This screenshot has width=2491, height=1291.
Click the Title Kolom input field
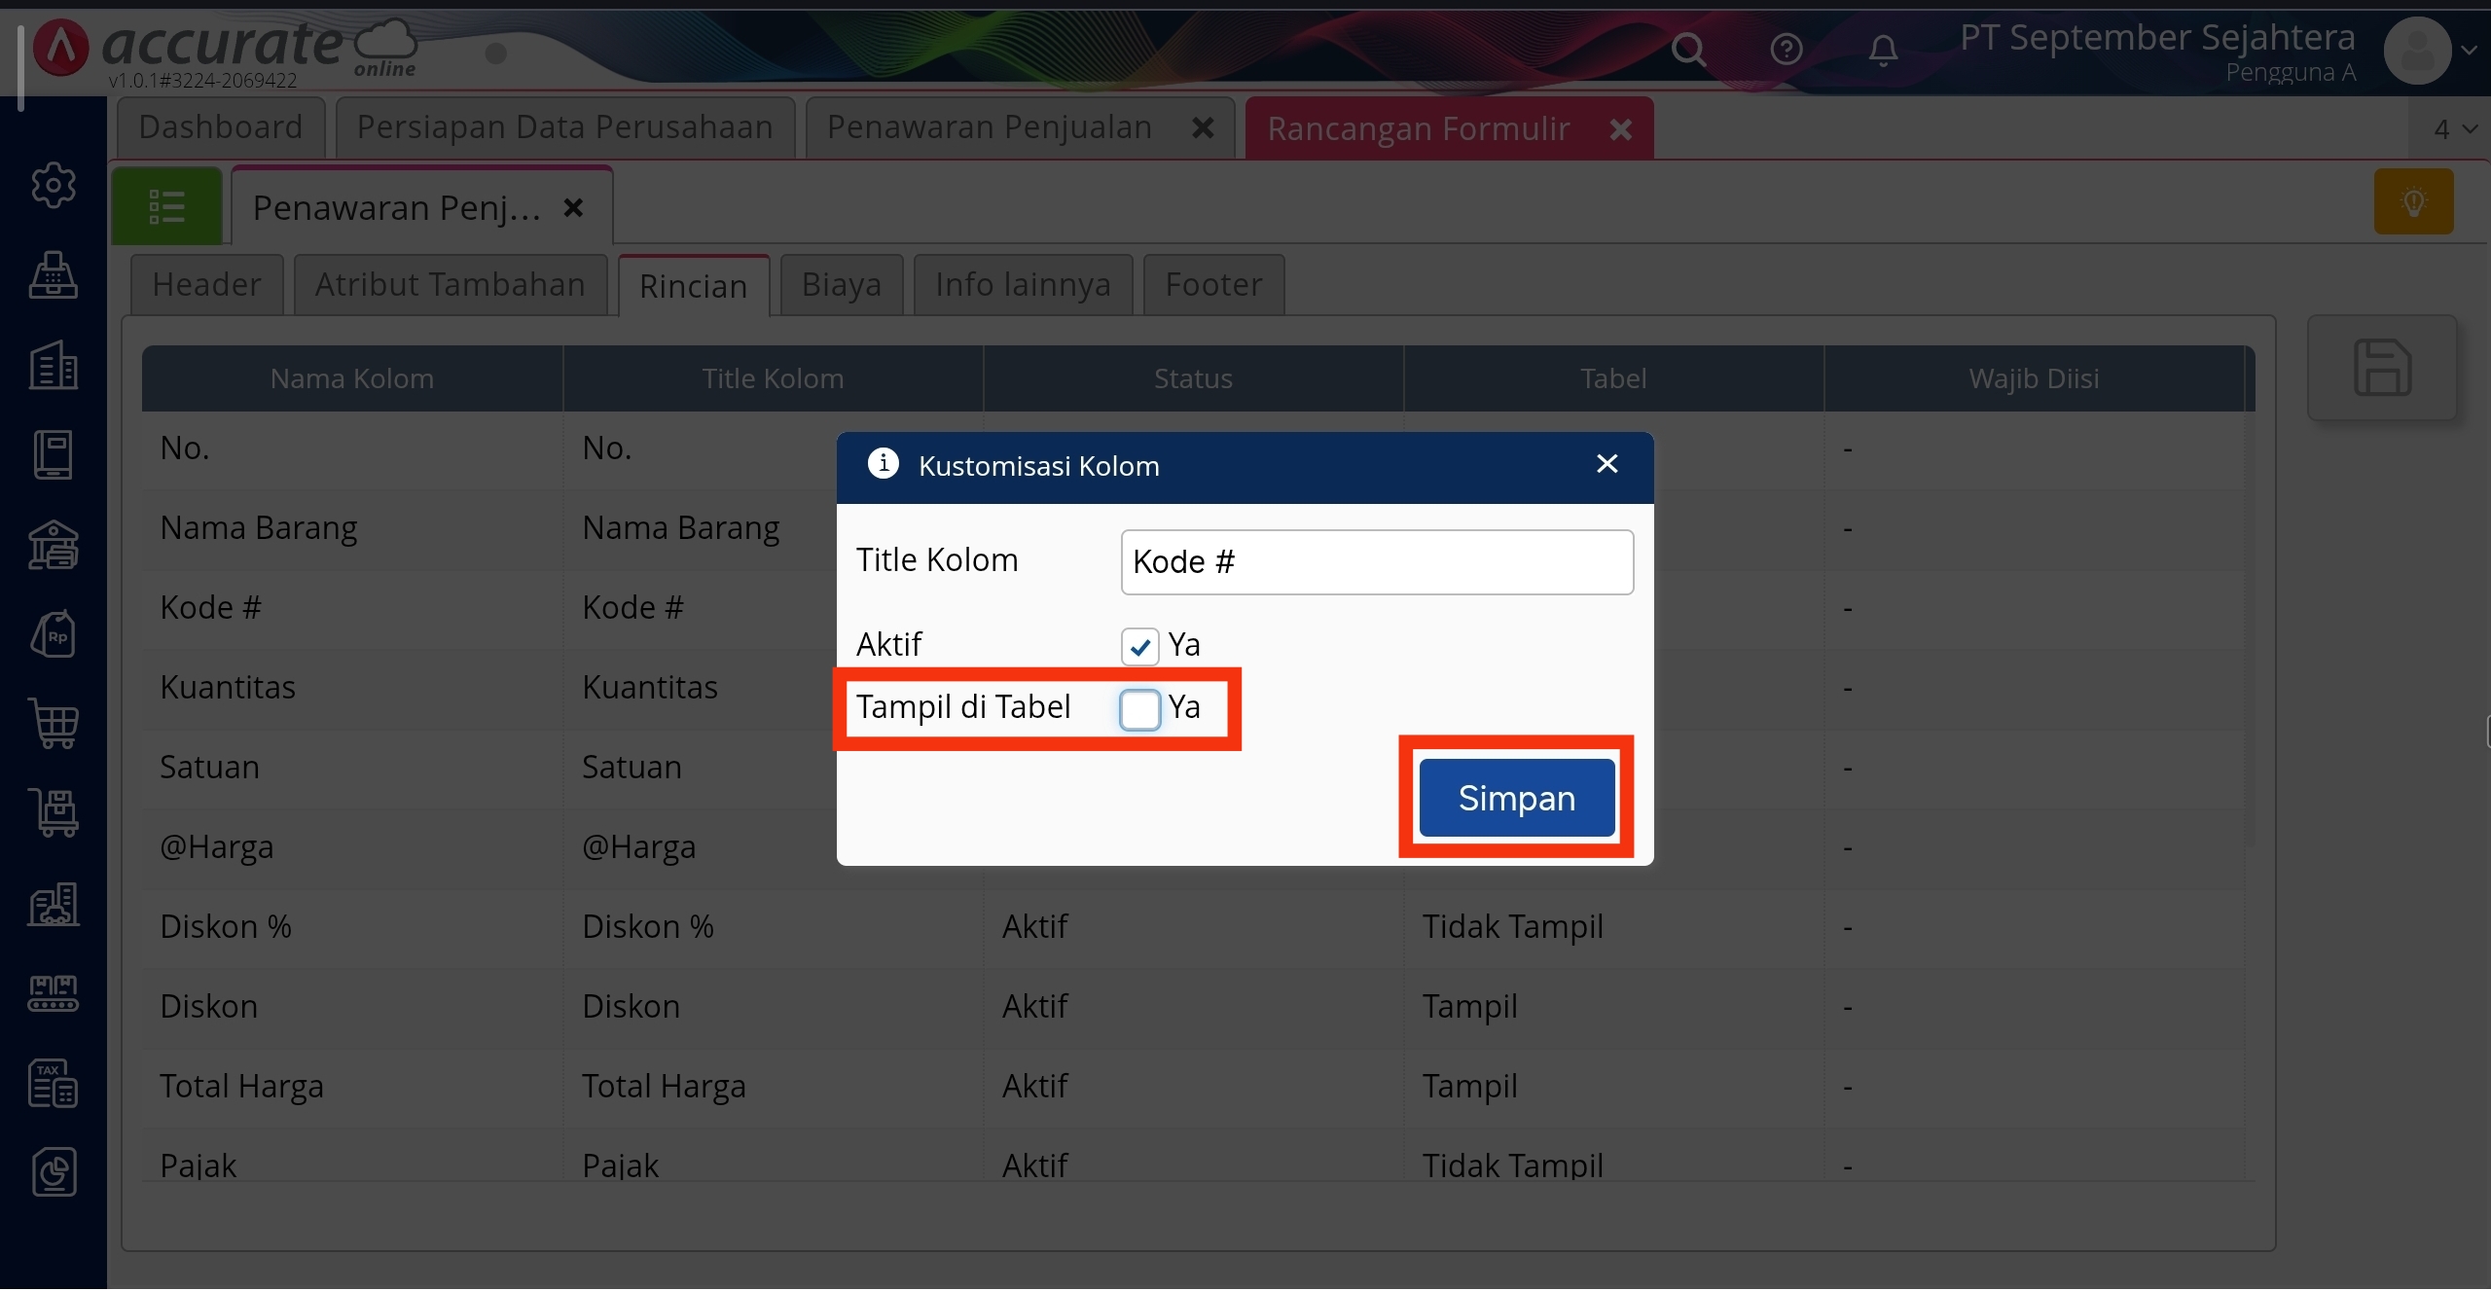pyautogui.click(x=1376, y=562)
